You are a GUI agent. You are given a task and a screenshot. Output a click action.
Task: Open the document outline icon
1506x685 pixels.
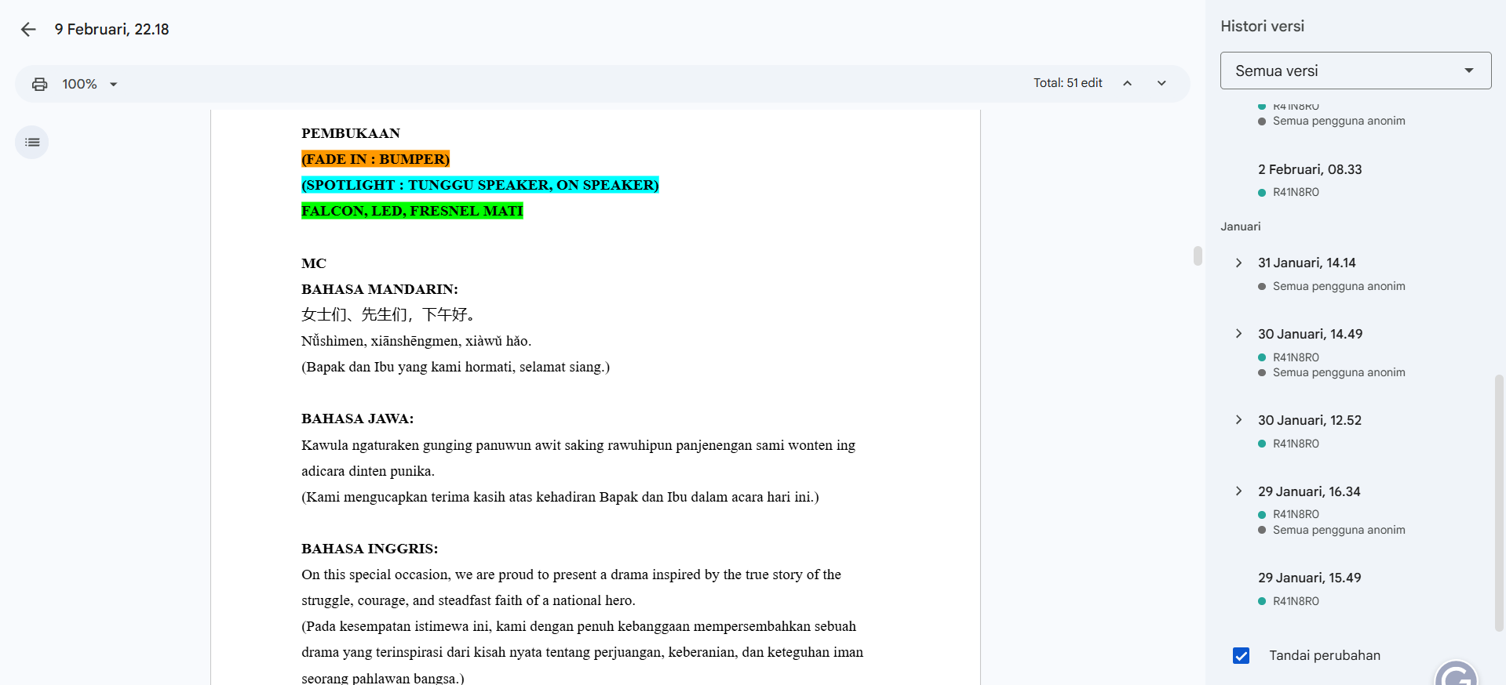click(32, 143)
